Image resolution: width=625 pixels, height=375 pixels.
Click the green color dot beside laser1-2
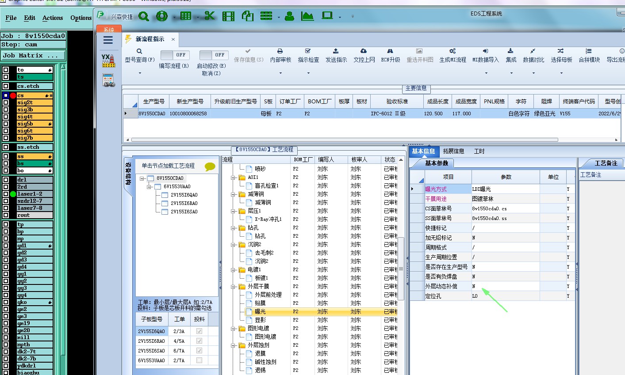point(13,194)
